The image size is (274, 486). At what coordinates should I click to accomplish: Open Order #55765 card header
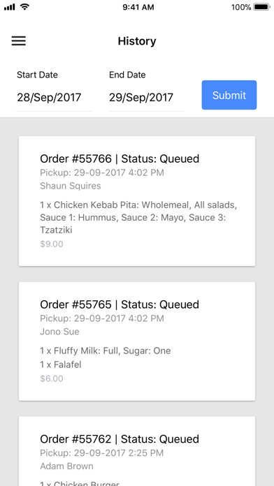[120, 304]
